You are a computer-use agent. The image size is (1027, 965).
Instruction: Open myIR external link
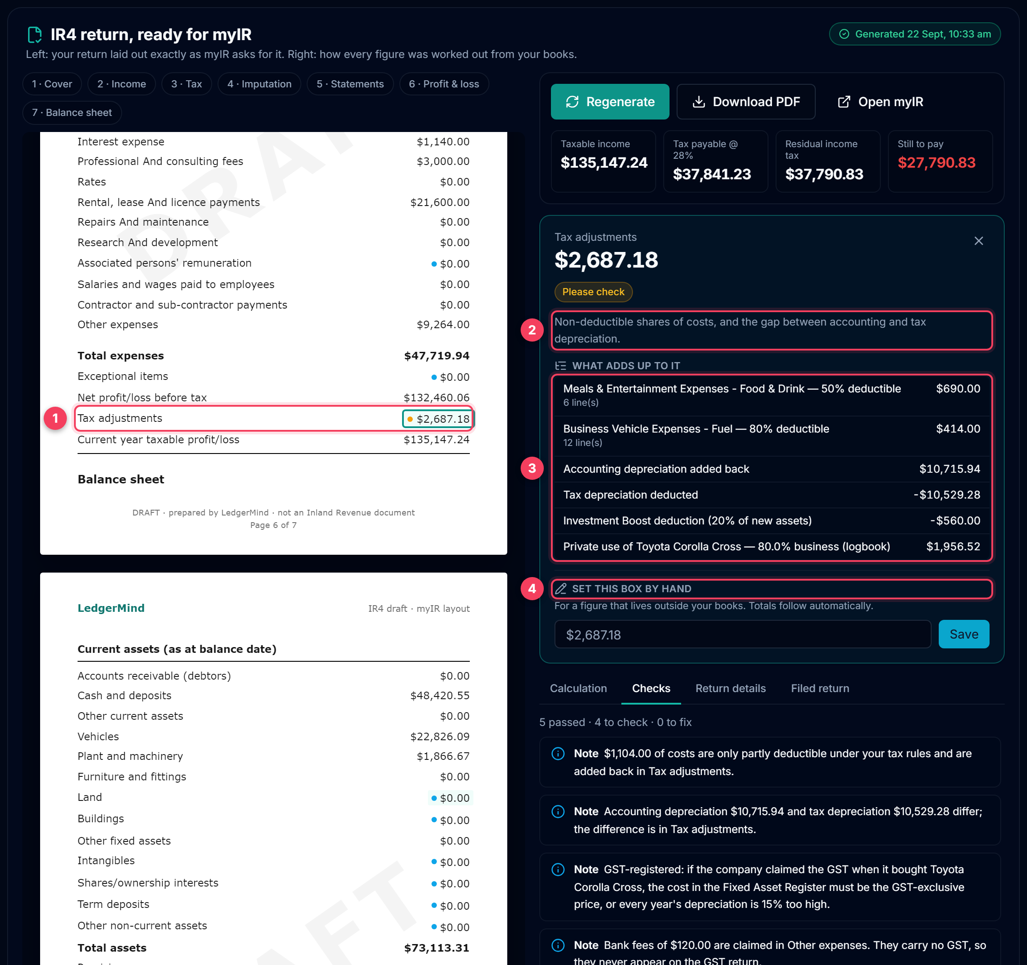880,102
